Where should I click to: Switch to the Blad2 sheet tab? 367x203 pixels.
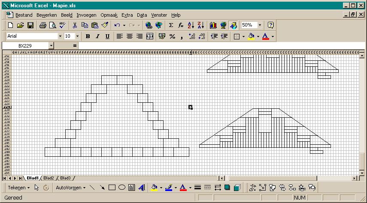[x=49, y=178]
